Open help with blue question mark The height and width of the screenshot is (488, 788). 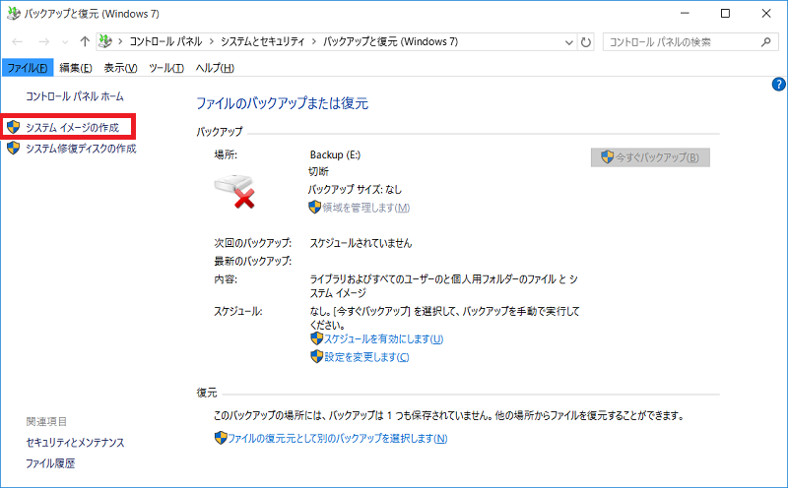click(x=778, y=85)
